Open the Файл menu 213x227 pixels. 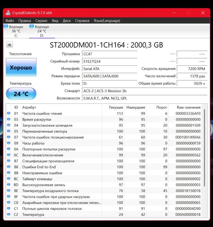[10, 21]
